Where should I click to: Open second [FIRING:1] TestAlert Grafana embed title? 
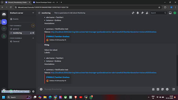click(x=58, y=77)
